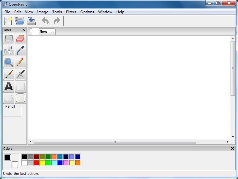Switch to the New document tab
Image resolution: width=238 pixels, height=179 pixels.
[43, 32]
